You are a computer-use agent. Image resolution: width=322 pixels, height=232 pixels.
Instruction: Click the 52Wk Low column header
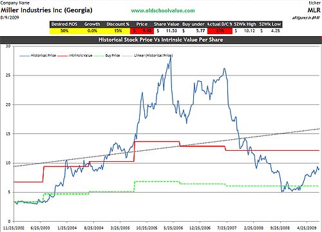pyautogui.click(x=270, y=24)
